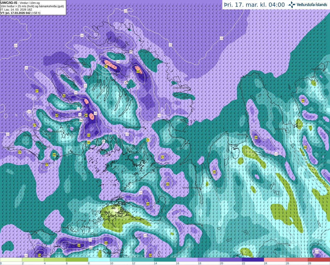Click the Patreksfjörður station dot
The image size is (330, 265).
pyautogui.click(x=38, y=137)
